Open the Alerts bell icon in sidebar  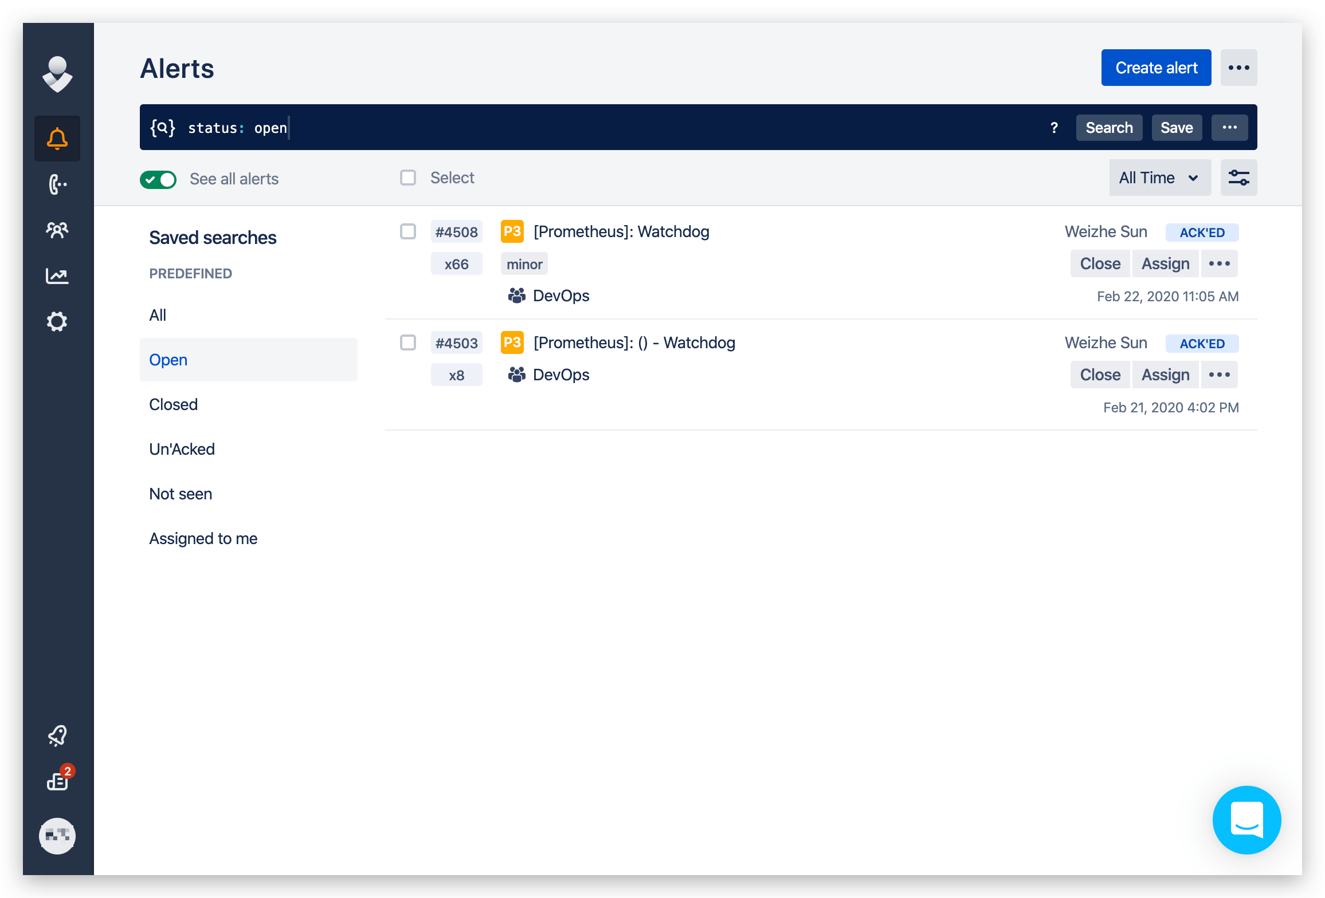pyautogui.click(x=57, y=139)
